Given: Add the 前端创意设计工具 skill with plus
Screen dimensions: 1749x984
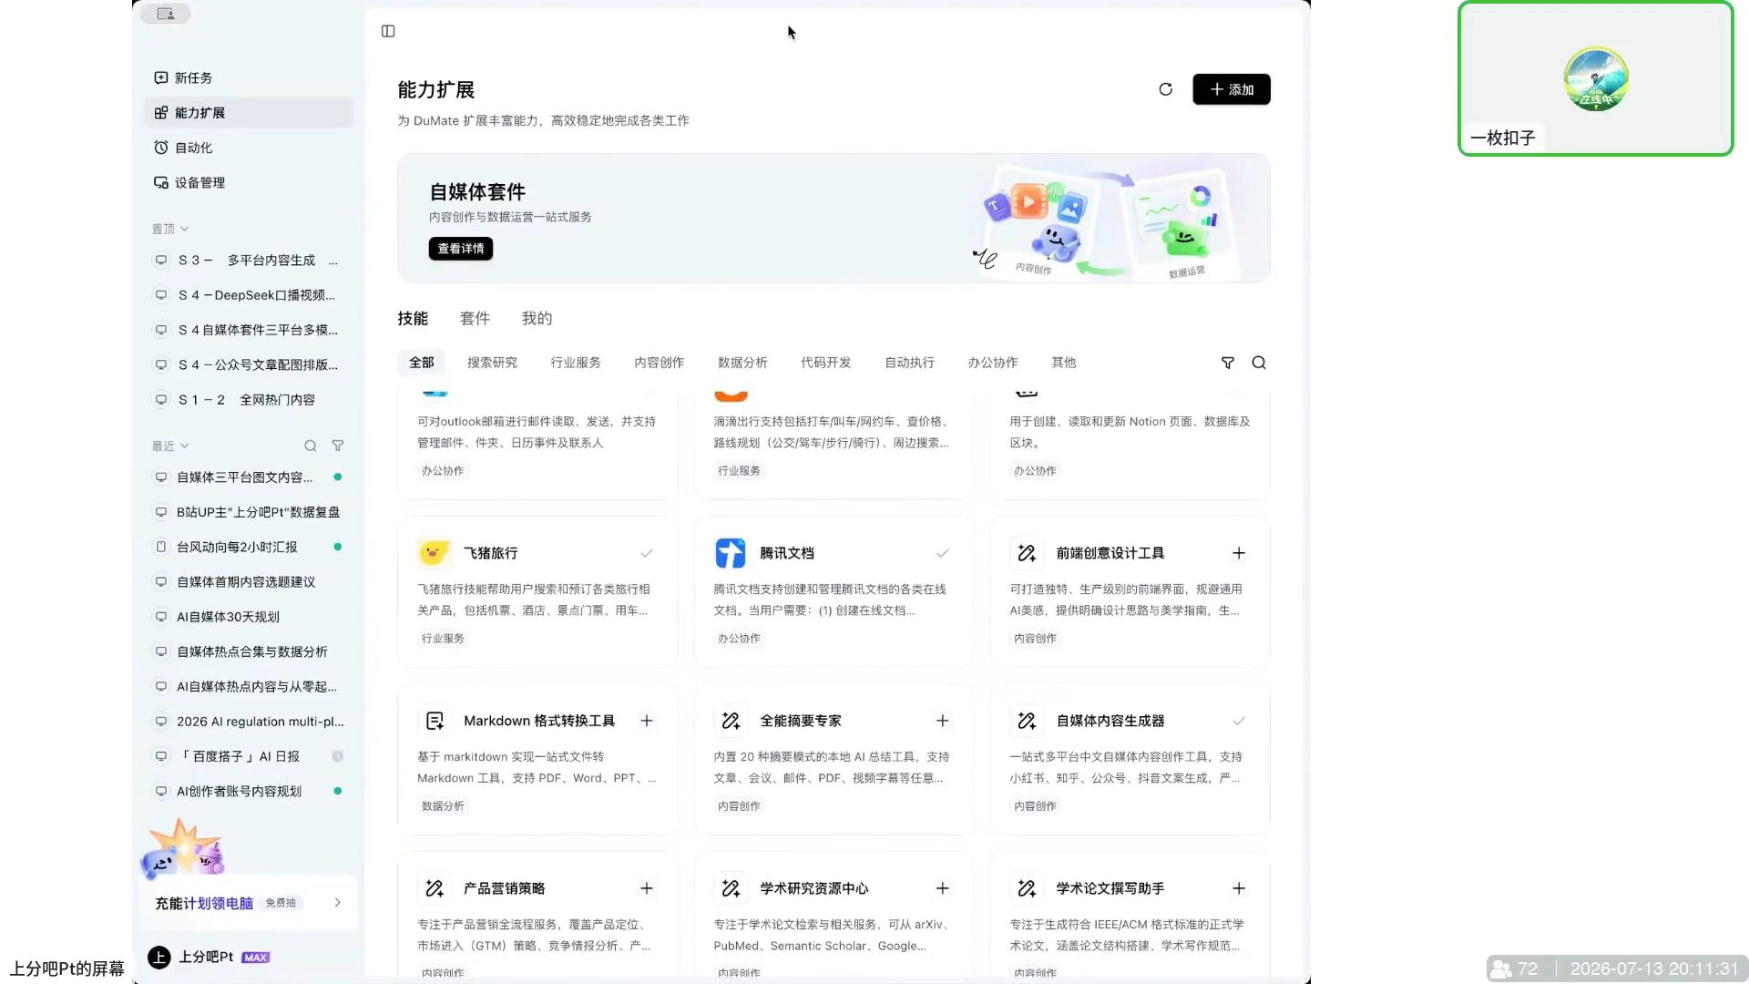Looking at the screenshot, I should point(1239,553).
